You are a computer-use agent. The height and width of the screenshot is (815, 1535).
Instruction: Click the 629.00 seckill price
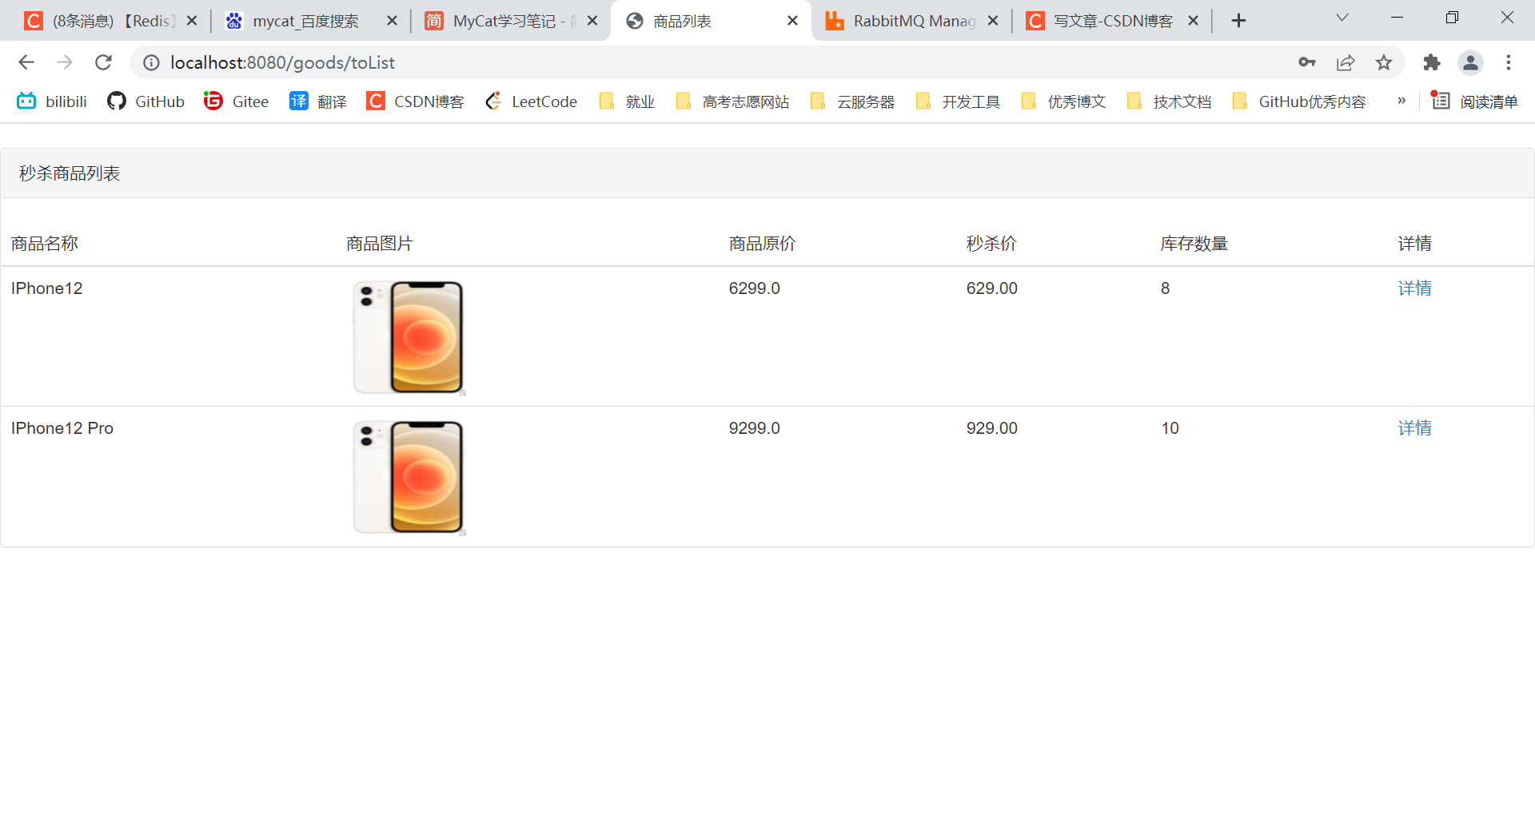[x=991, y=288]
